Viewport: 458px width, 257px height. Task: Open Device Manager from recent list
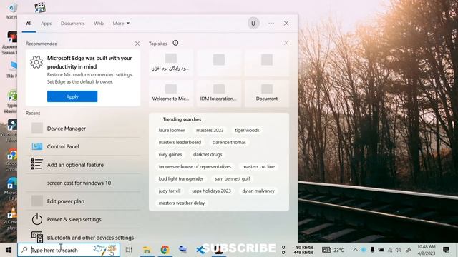pyautogui.click(x=83, y=128)
